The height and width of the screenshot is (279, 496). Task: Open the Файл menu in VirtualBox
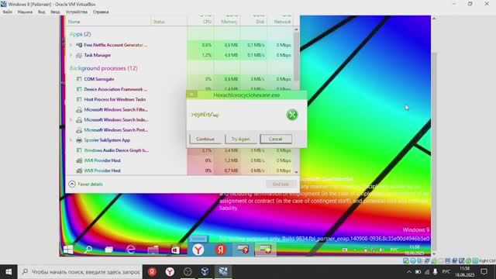(x=8, y=12)
